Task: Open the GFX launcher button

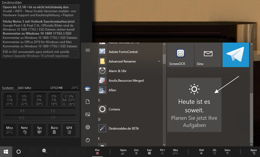Action: point(69,130)
